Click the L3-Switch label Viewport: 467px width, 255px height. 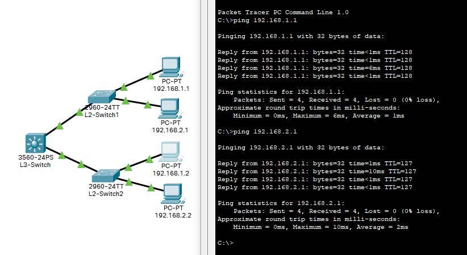(x=35, y=165)
